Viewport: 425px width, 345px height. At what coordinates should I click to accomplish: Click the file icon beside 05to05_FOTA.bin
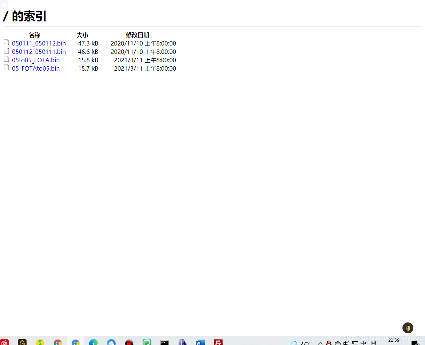pyautogui.click(x=6, y=59)
